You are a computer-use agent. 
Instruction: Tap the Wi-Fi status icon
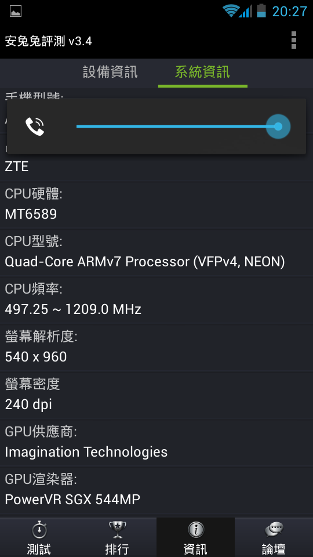click(x=230, y=10)
